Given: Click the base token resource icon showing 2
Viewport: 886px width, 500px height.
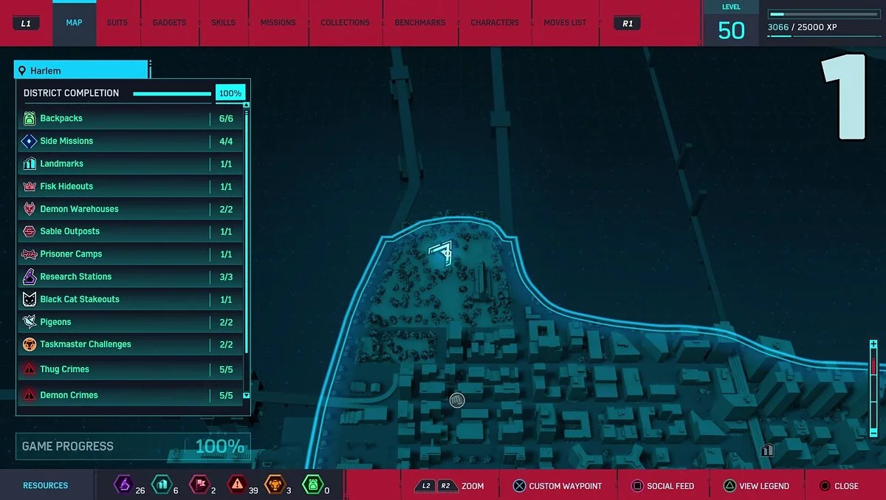Looking at the screenshot, I should coord(198,484).
